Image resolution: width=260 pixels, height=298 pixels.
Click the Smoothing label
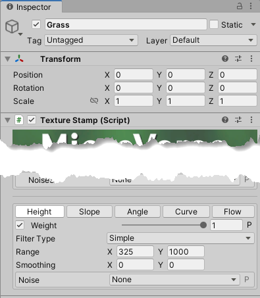pos(36,265)
